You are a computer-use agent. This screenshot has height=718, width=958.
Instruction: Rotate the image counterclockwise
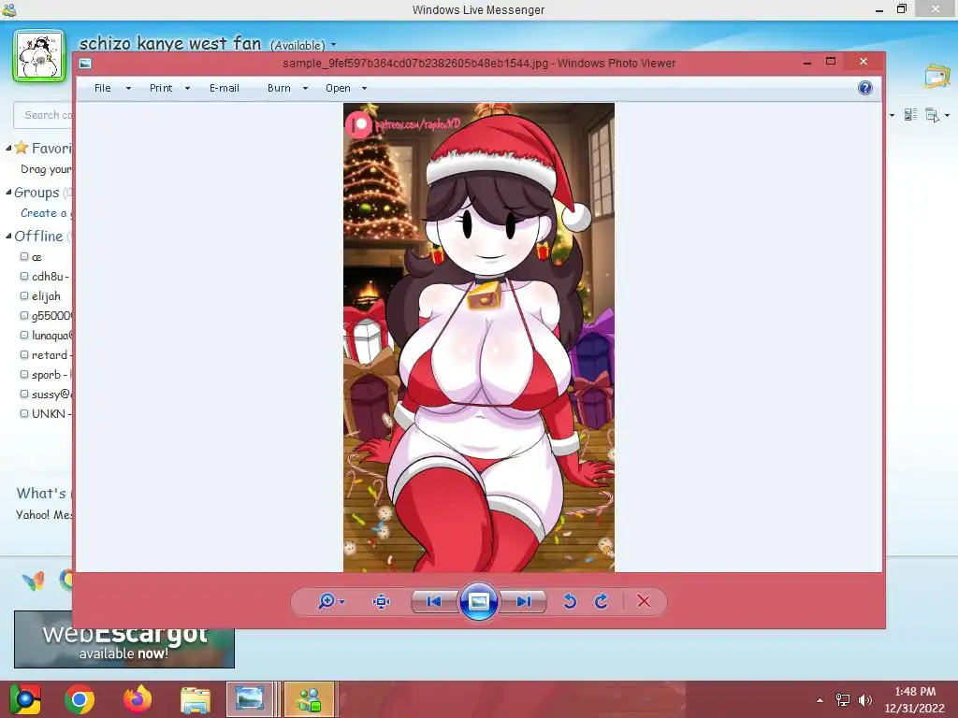pos(570,601)
